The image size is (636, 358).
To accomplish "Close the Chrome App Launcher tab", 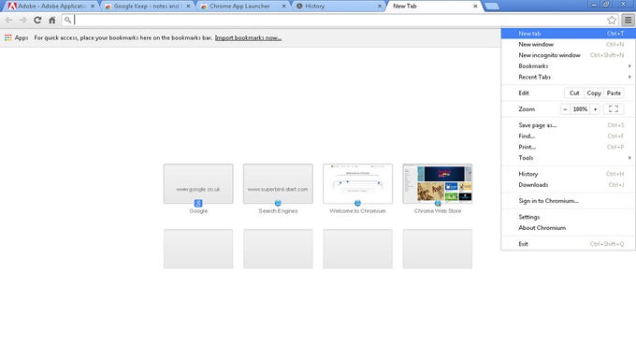I will (284, 7).
